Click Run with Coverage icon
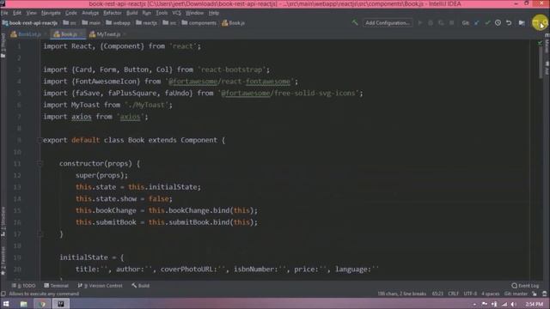This screenshot has width=550, height=309. (x=441, y=23)
